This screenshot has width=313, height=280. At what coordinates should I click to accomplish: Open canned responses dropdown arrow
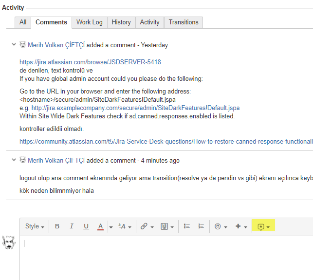(x=268, y=227)
